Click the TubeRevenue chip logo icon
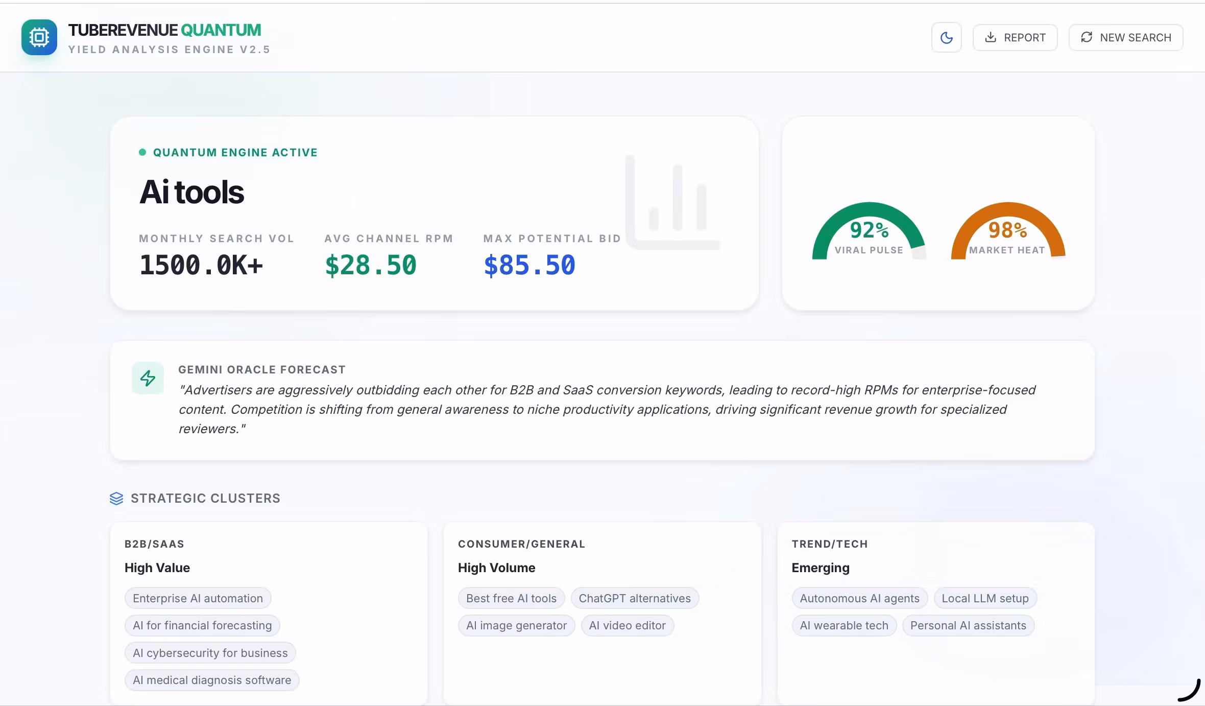1205x706 pixels. (39, 37)
